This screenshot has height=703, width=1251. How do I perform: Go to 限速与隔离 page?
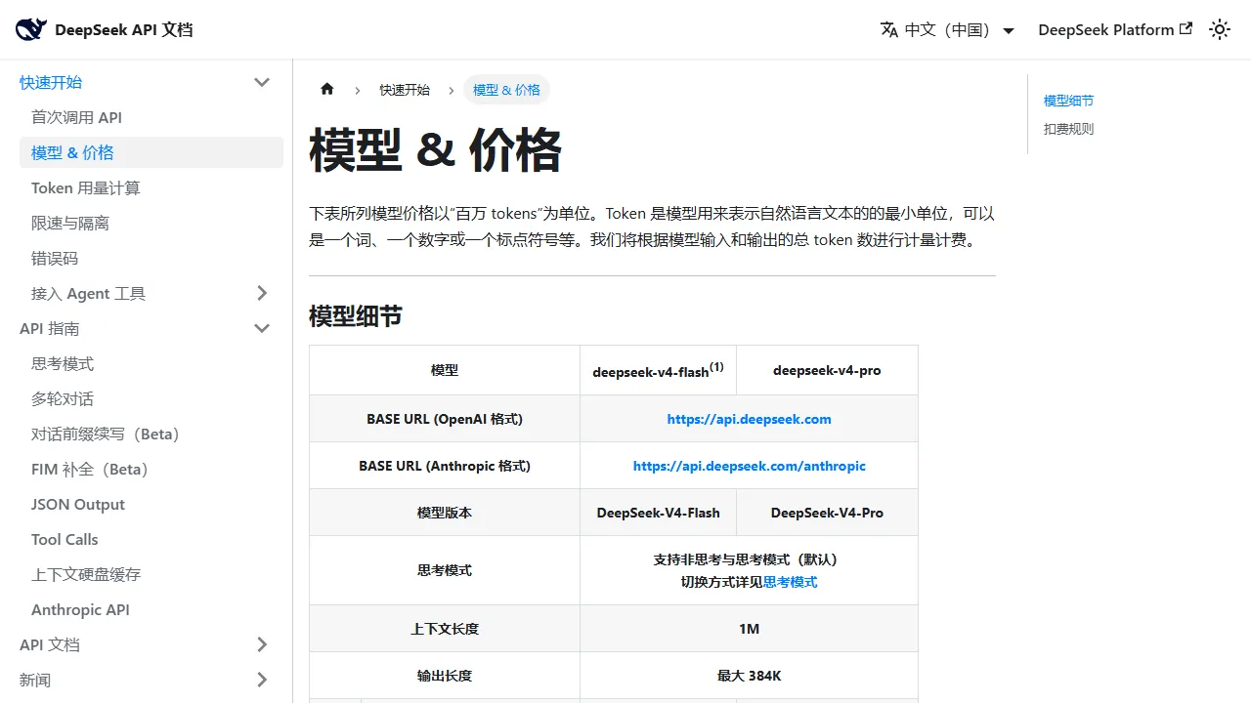point(151,223)
